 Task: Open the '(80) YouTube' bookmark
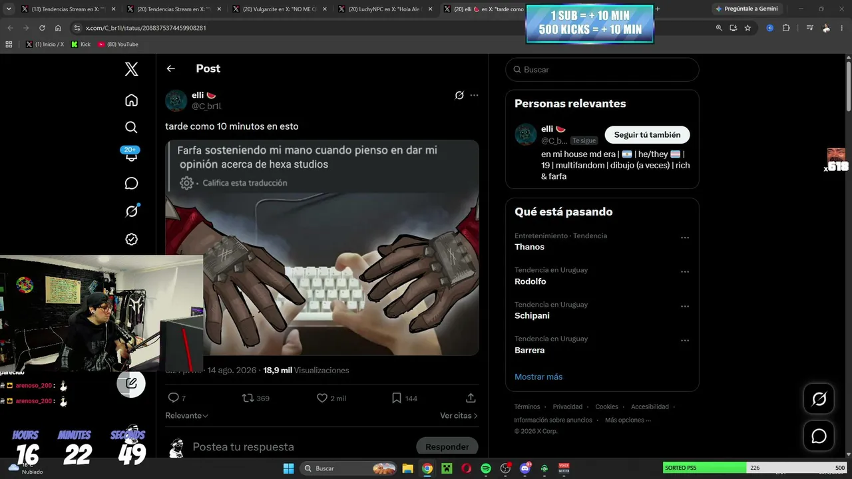click(118, 45)
